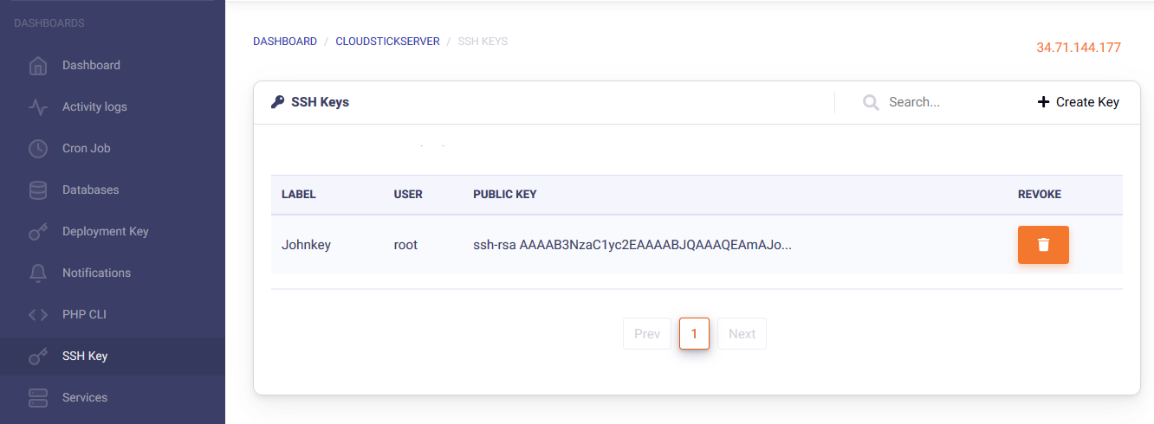Open the CLOUDSTICKSERVER breadcrumb link
Image resolution: width=1154 pixels, height=424 pixels.
[x=387, y=42]
